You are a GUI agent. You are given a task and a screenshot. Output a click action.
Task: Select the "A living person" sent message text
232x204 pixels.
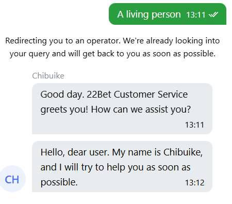149,14
